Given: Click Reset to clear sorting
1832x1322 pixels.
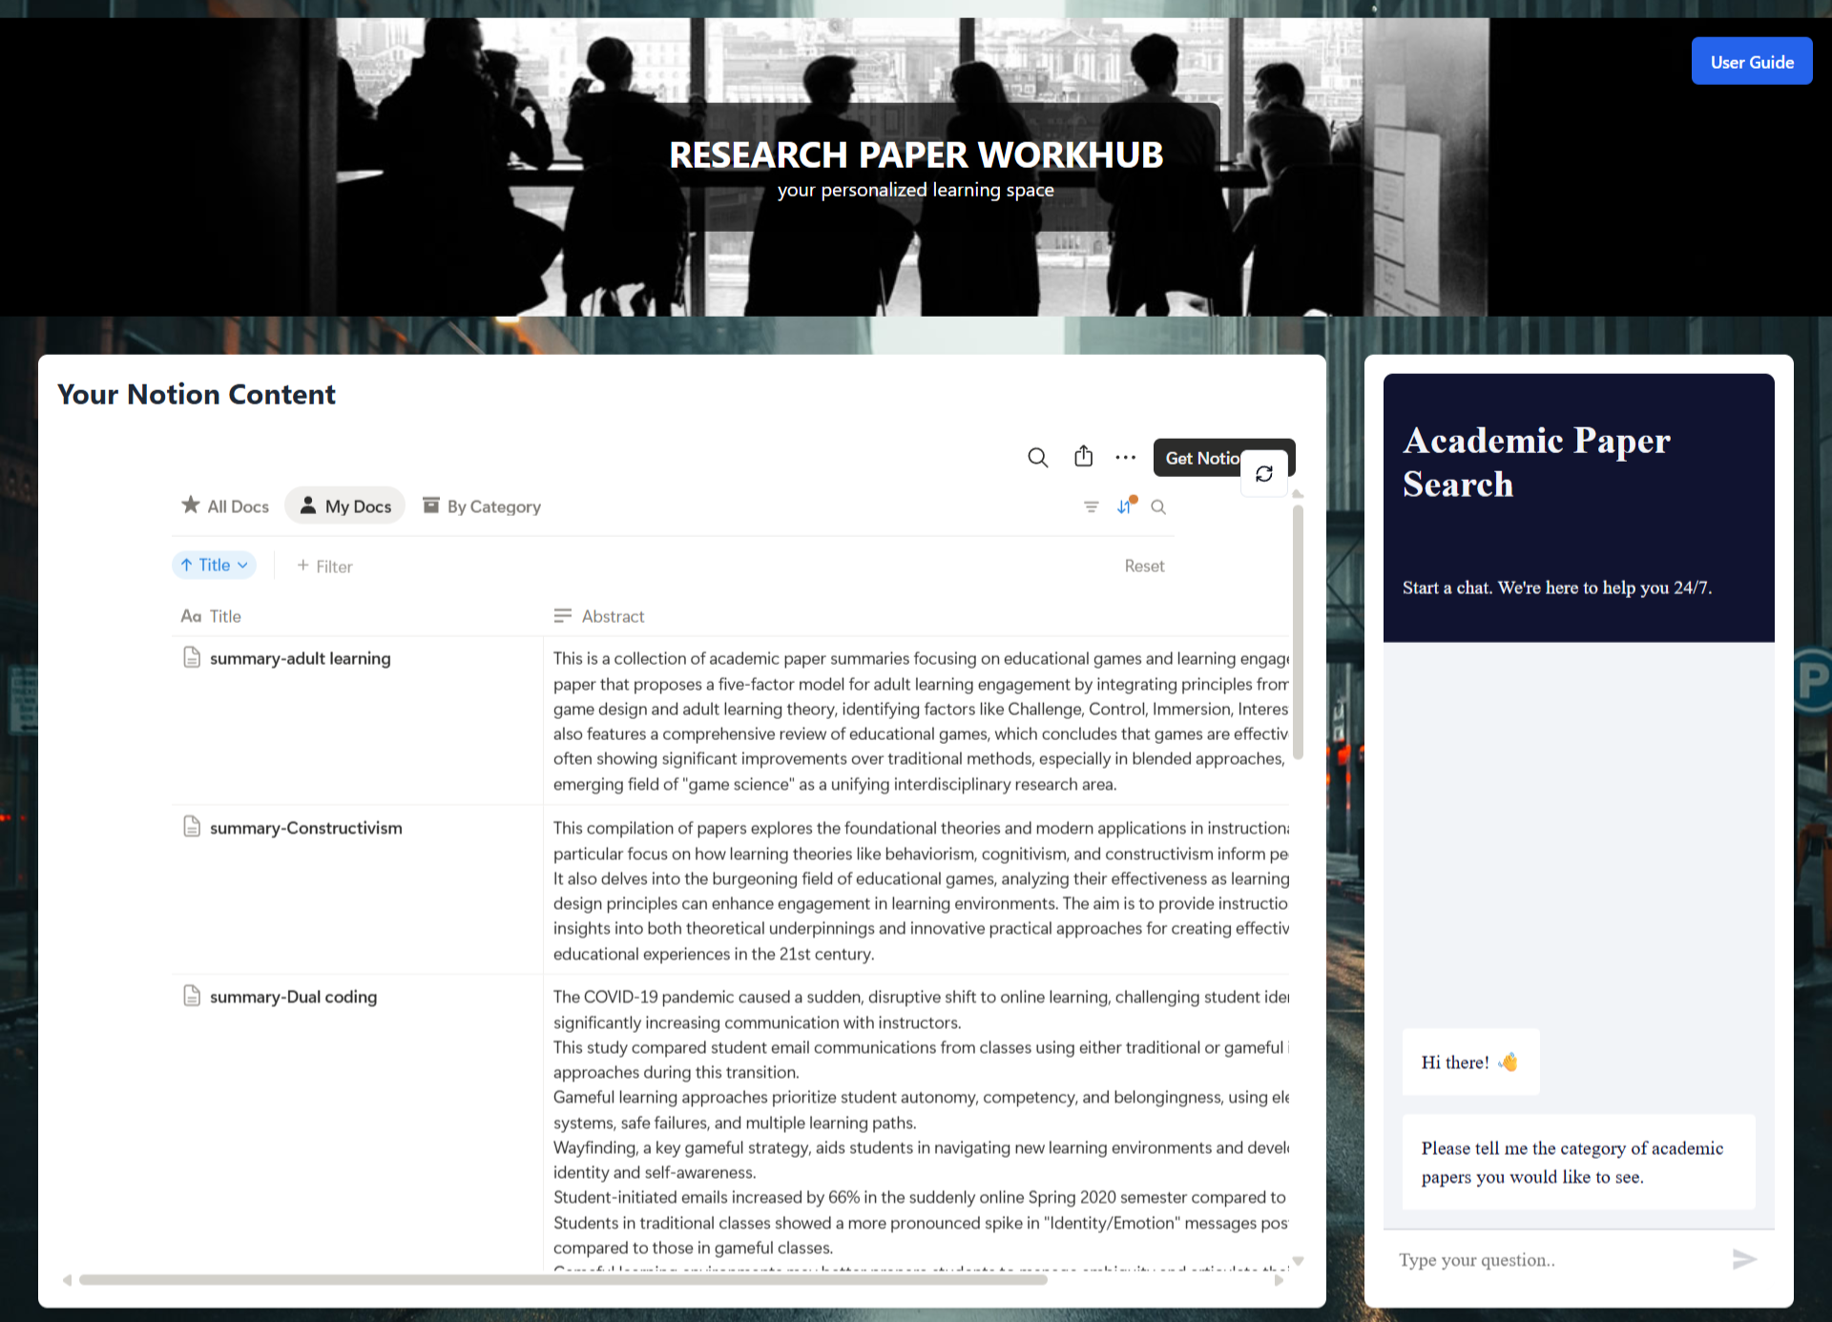Looking at the screenshot, I should click(x=1144, y=567).
